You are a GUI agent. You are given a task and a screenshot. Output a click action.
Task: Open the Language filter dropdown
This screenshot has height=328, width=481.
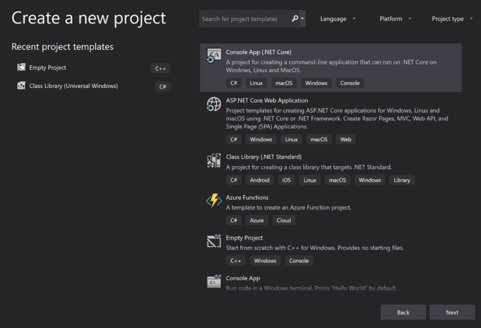[x=338, y=19]
